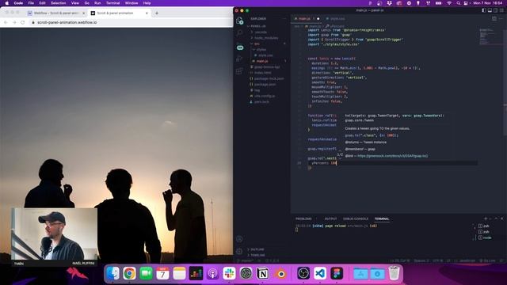This screenshot has width=507, height=285.
Task: Launch Notion from the Dock
Action: pyautogui.click(x=262, y=273)
